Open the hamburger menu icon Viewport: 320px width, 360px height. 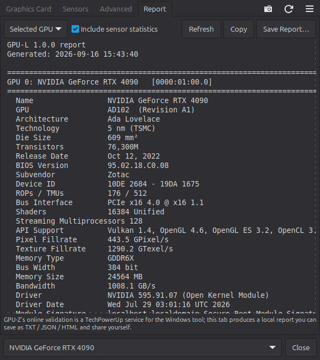tap(310, 9)
